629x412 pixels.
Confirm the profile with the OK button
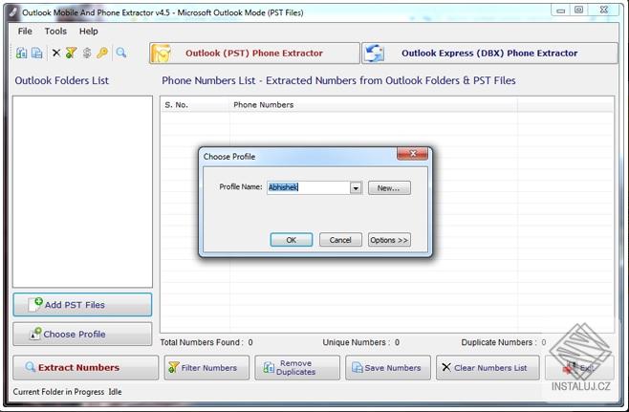coord(292,240)
